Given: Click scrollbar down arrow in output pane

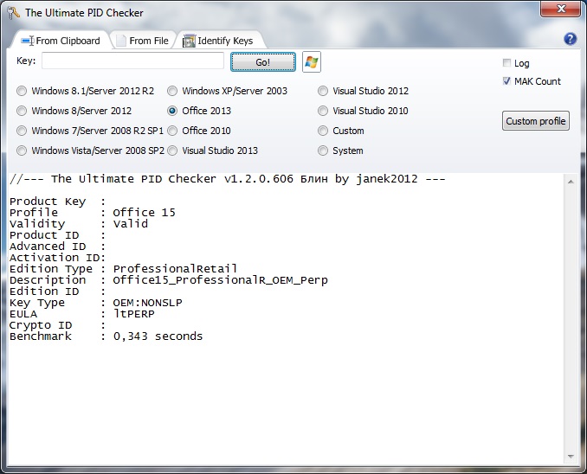Looking at the screenshot, I should click(x=571, y=457).
